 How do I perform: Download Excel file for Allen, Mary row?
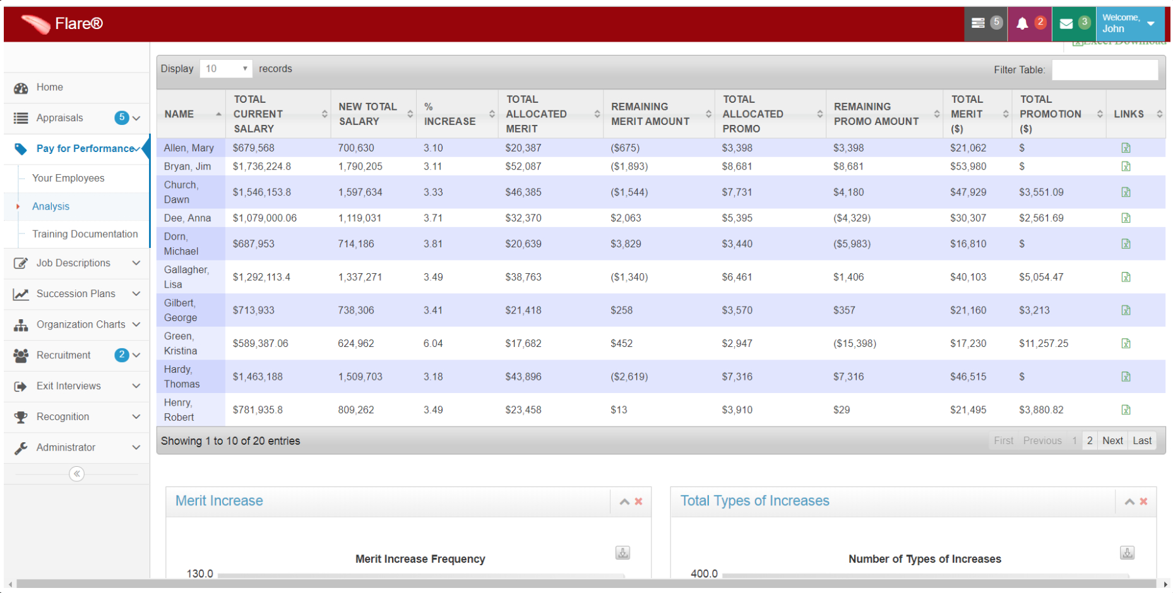coord(1126,148)
